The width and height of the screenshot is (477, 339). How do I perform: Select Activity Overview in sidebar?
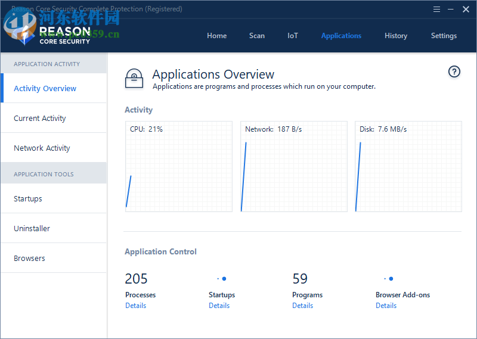54,88
